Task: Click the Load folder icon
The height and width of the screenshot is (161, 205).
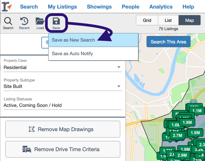Action: coord(40,21)
